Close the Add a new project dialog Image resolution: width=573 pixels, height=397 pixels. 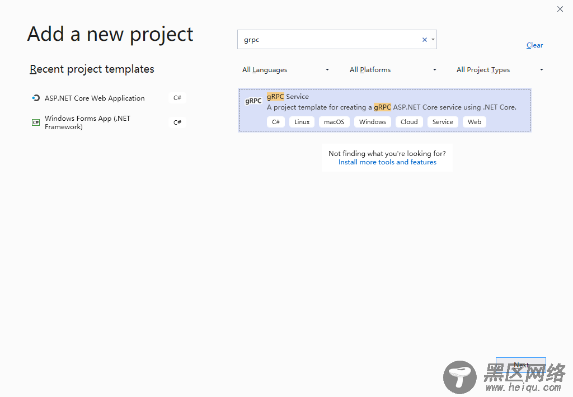click(x=560, y=9)
